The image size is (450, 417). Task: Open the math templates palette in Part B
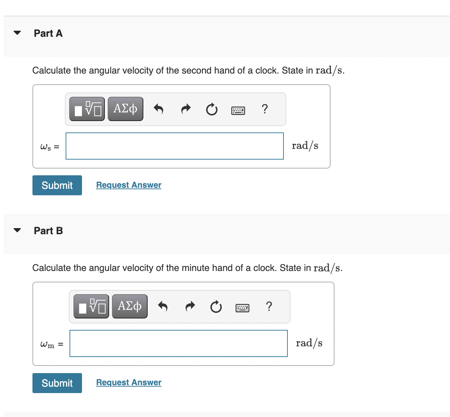tap(91, 306)
